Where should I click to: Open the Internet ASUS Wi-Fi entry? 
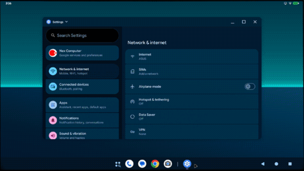[x=191, y=56]
